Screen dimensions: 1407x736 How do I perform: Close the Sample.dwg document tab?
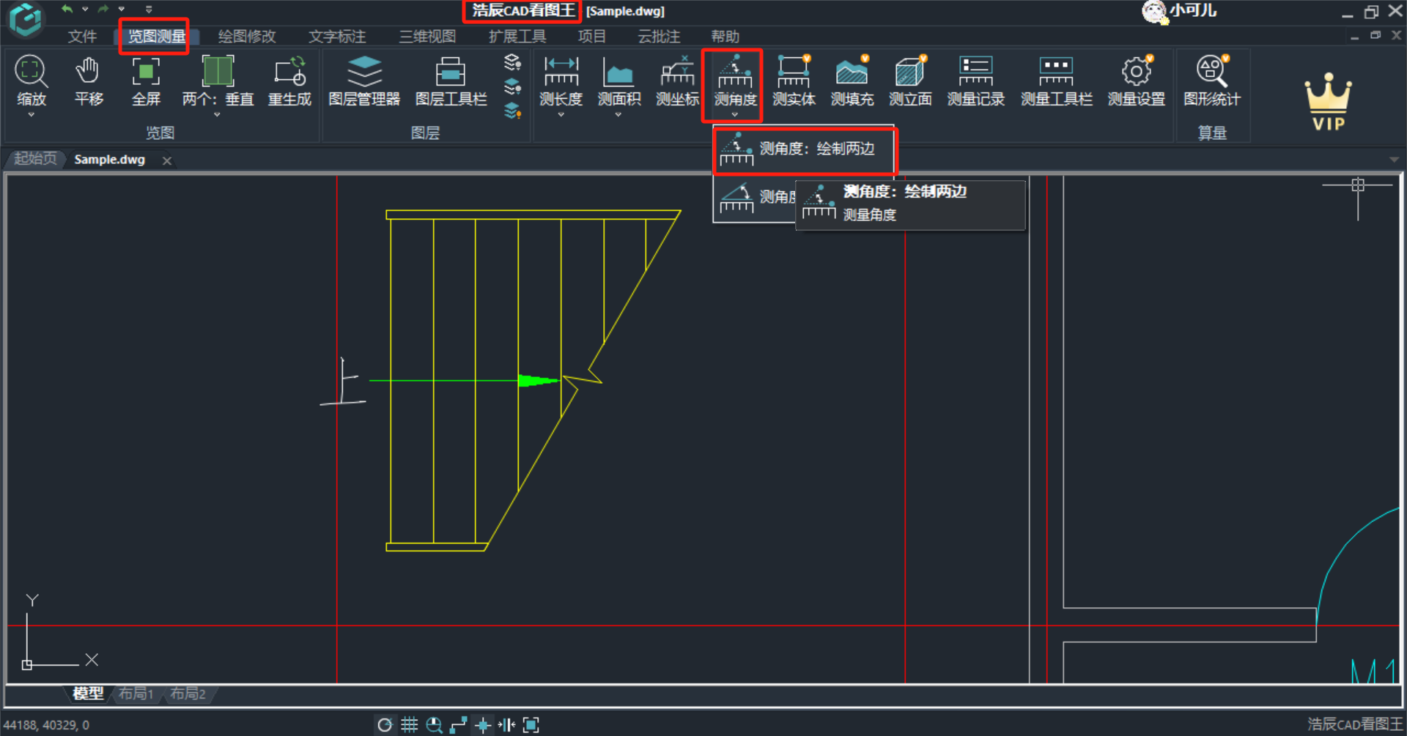[167, 160]
